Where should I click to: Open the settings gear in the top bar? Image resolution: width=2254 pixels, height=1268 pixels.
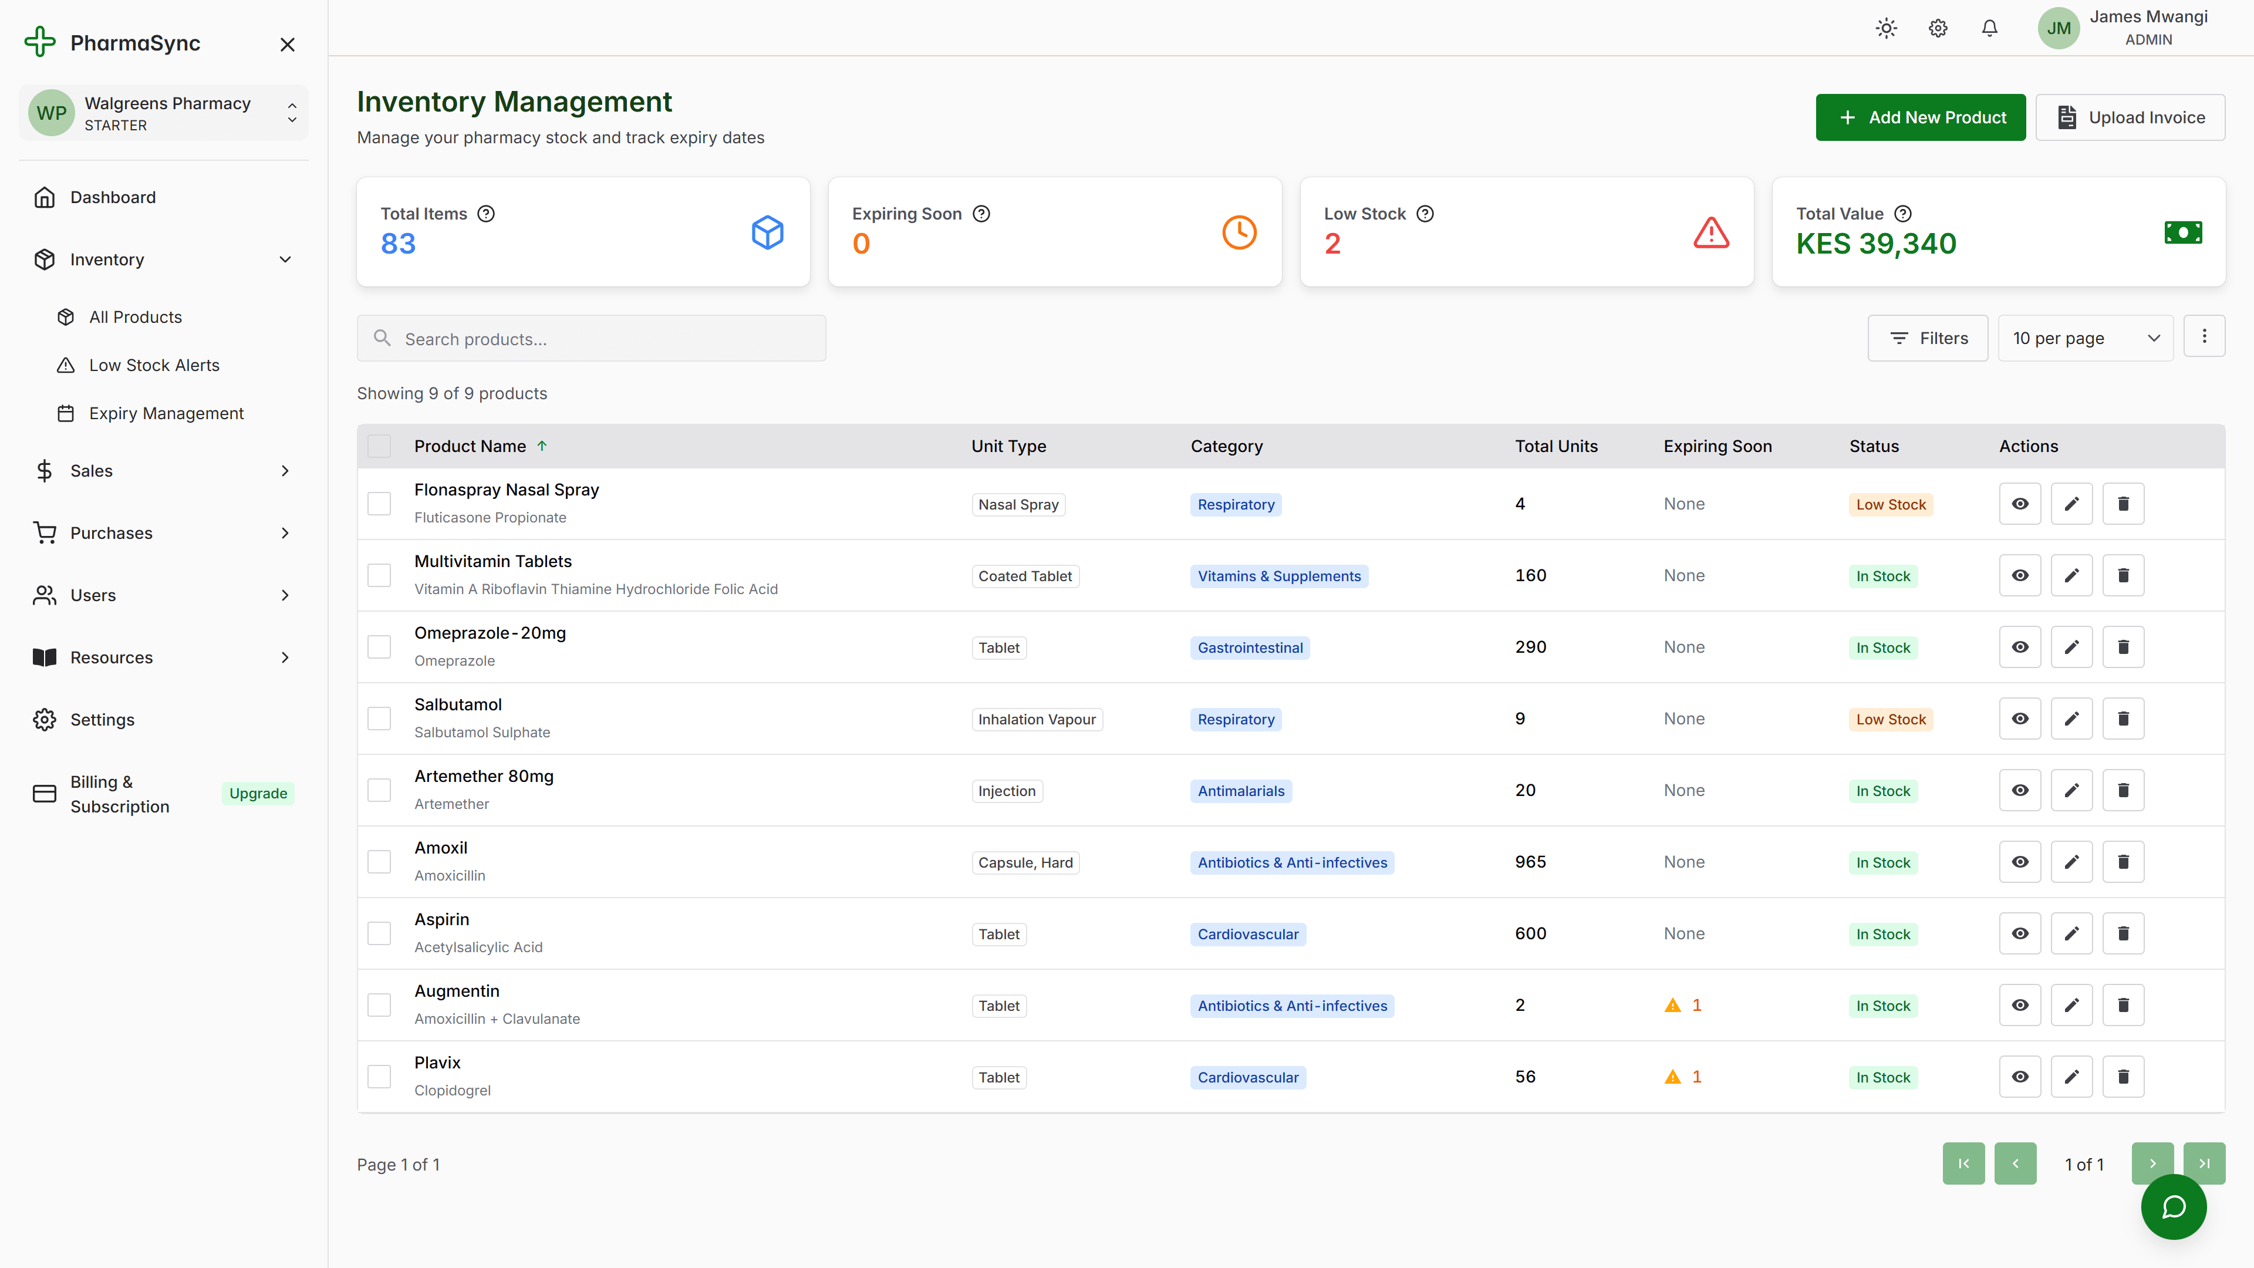[x=1937, y=27]
